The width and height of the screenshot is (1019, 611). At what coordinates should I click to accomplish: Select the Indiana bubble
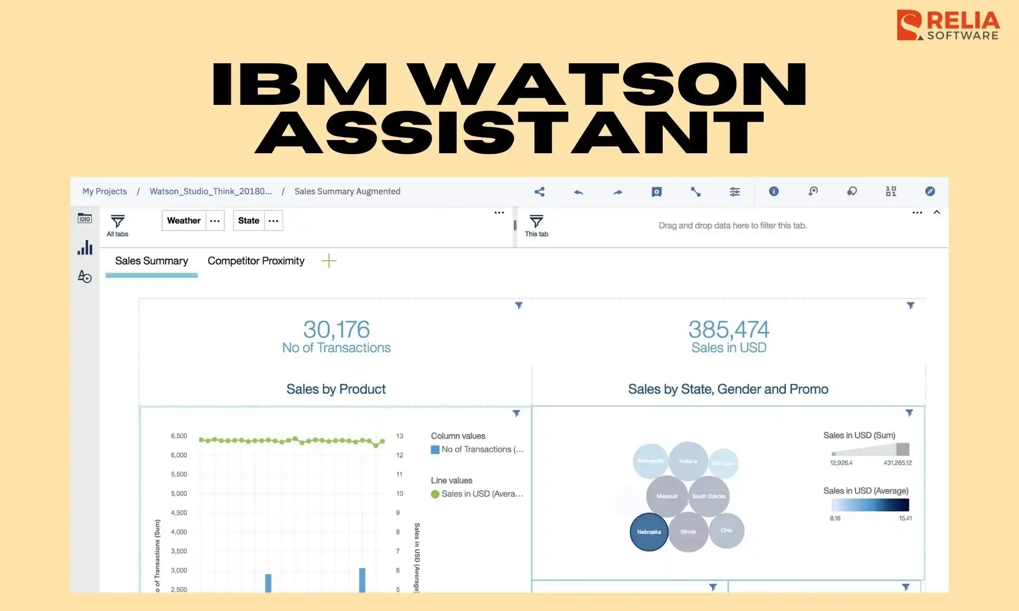click(688, 461)
